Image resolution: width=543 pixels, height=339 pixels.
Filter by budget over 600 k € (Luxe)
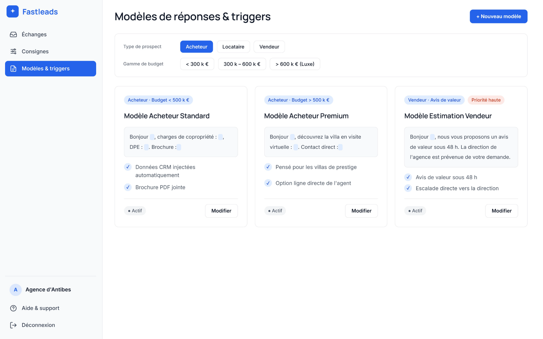(x=295, y=64)
